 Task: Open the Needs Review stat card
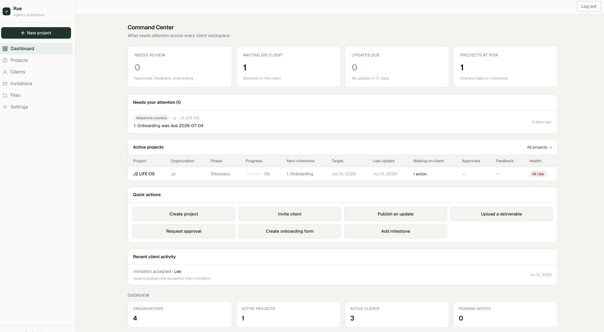click(x=180, y=67)
